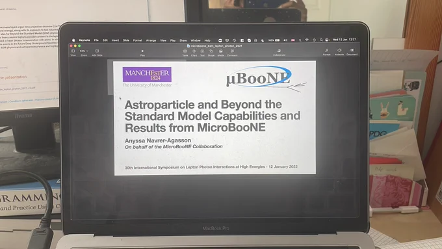Start slideshow with the Play button
The image size is (442, 249).
[x=142, y=53]
